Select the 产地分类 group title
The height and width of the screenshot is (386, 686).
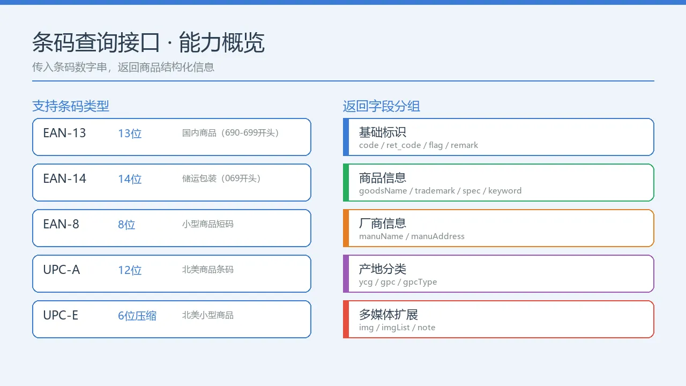[383, 269]
